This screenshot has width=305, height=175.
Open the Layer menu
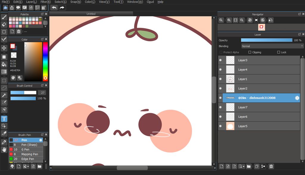click(31, 2)
